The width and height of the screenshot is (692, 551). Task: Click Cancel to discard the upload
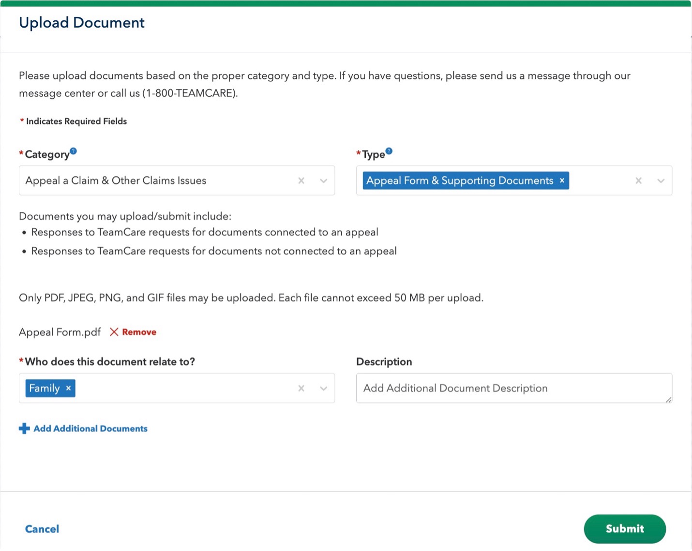[41, 529]
